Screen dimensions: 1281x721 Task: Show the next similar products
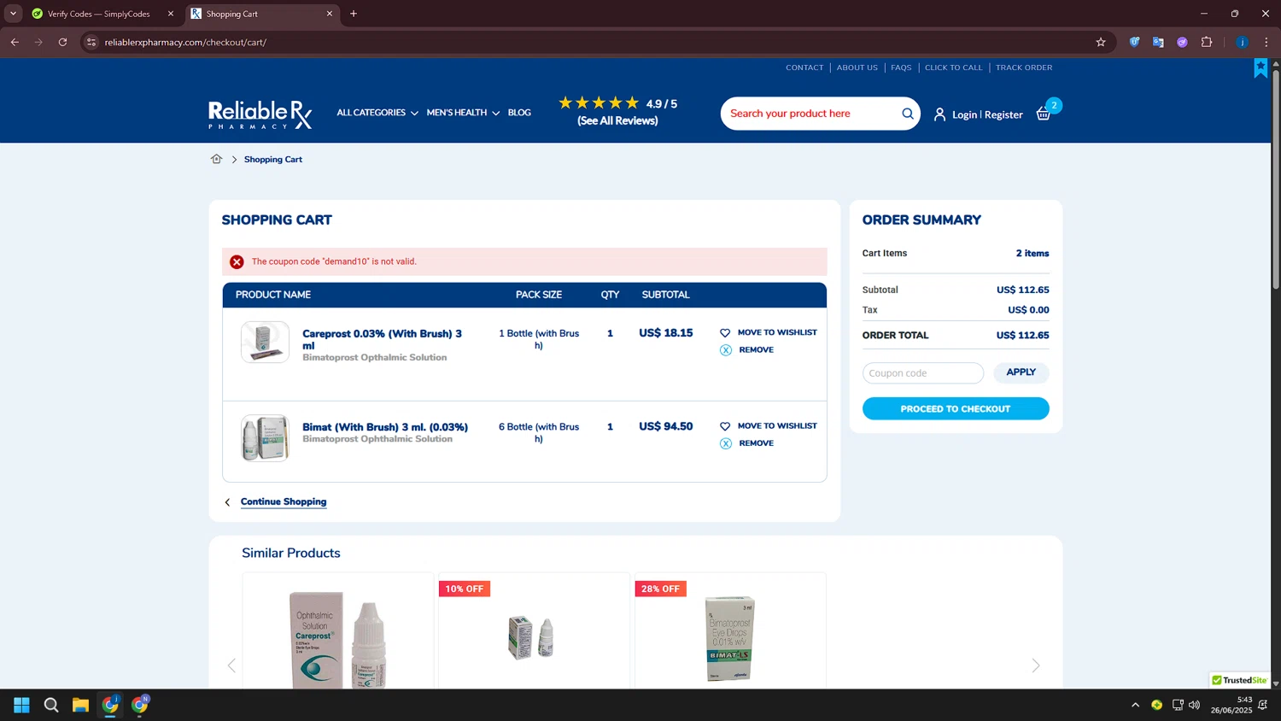point(1036,665)
